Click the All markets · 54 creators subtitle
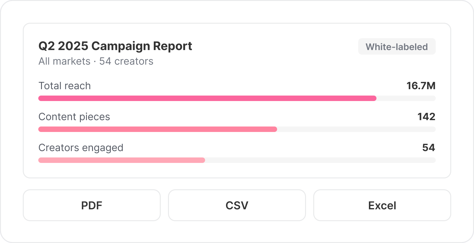This screenshot has height=243, width=474. (96, 61)
